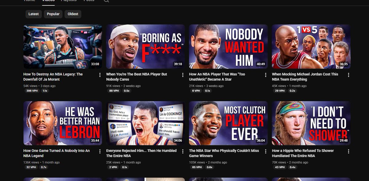This screenshot has height=181, width=369.
Task: Open the Jeremy Lin tweets thumbnail
Action: 145,123
